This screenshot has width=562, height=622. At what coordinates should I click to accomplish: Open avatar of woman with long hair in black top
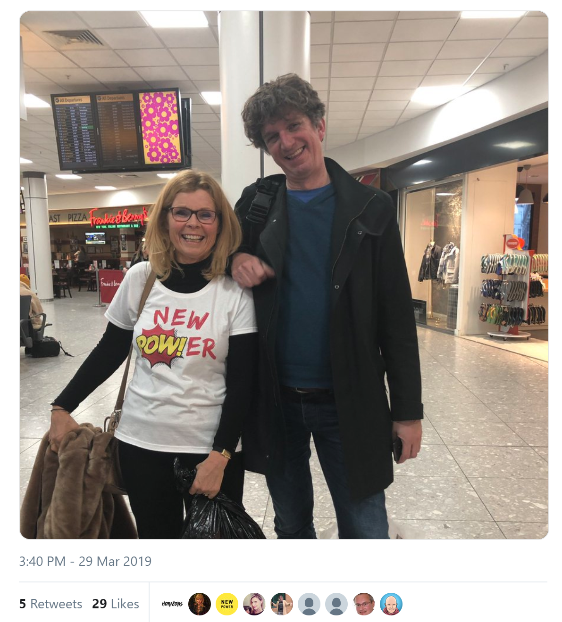pyautogui.click(x=254, y=604)
